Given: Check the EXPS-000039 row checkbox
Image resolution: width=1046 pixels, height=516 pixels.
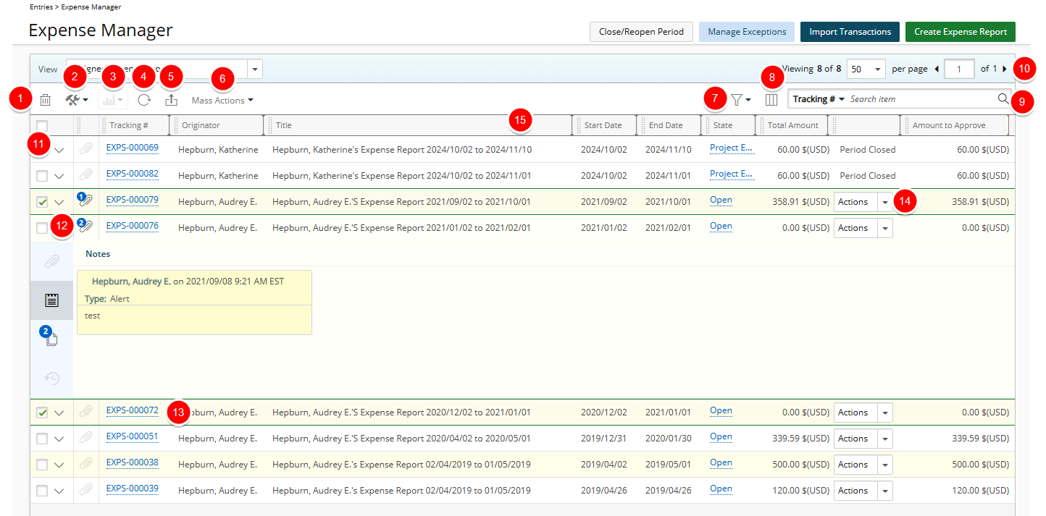Looking at the screenshot, I should point(42,491).
